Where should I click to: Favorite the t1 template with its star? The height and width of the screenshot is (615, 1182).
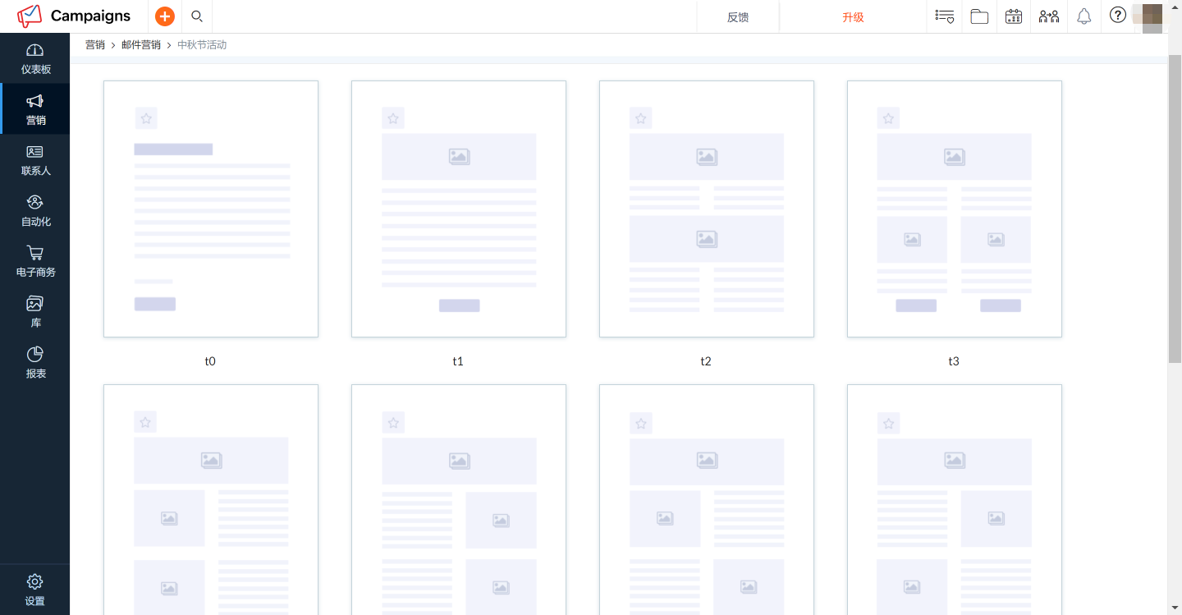point(393,118)
